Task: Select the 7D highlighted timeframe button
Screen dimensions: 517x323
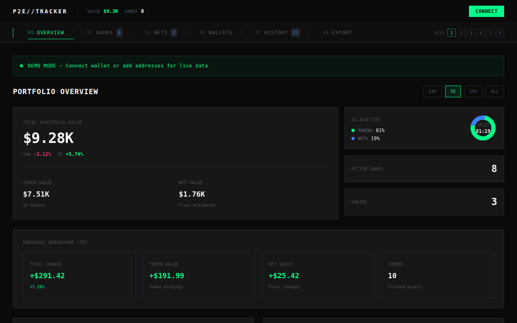Action: 453,91
